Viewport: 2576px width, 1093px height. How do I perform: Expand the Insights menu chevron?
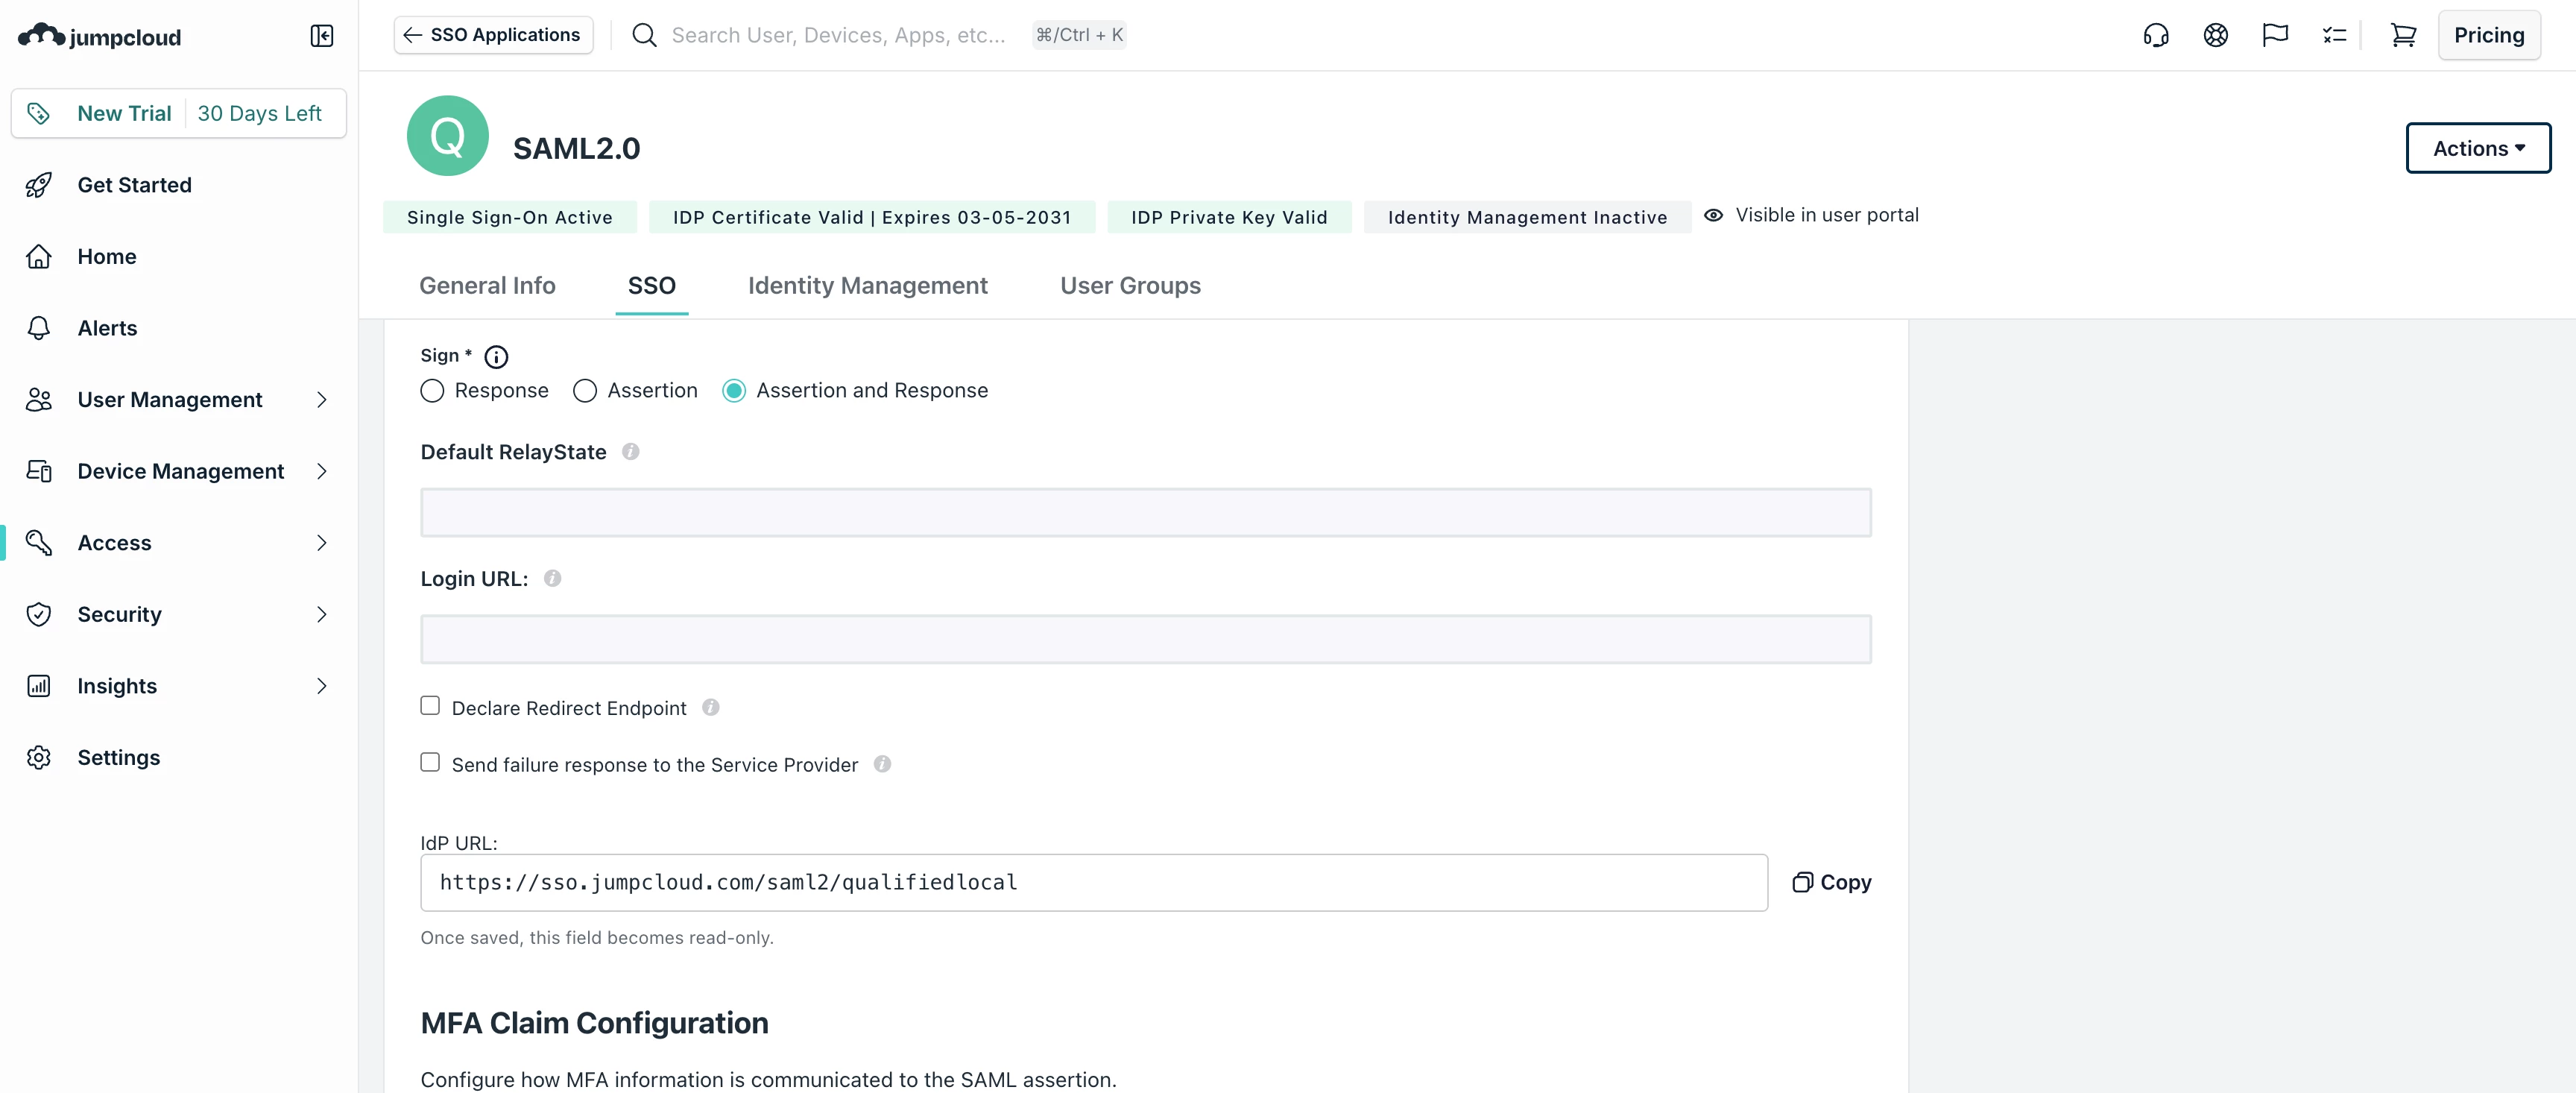[x=322, y=686]
